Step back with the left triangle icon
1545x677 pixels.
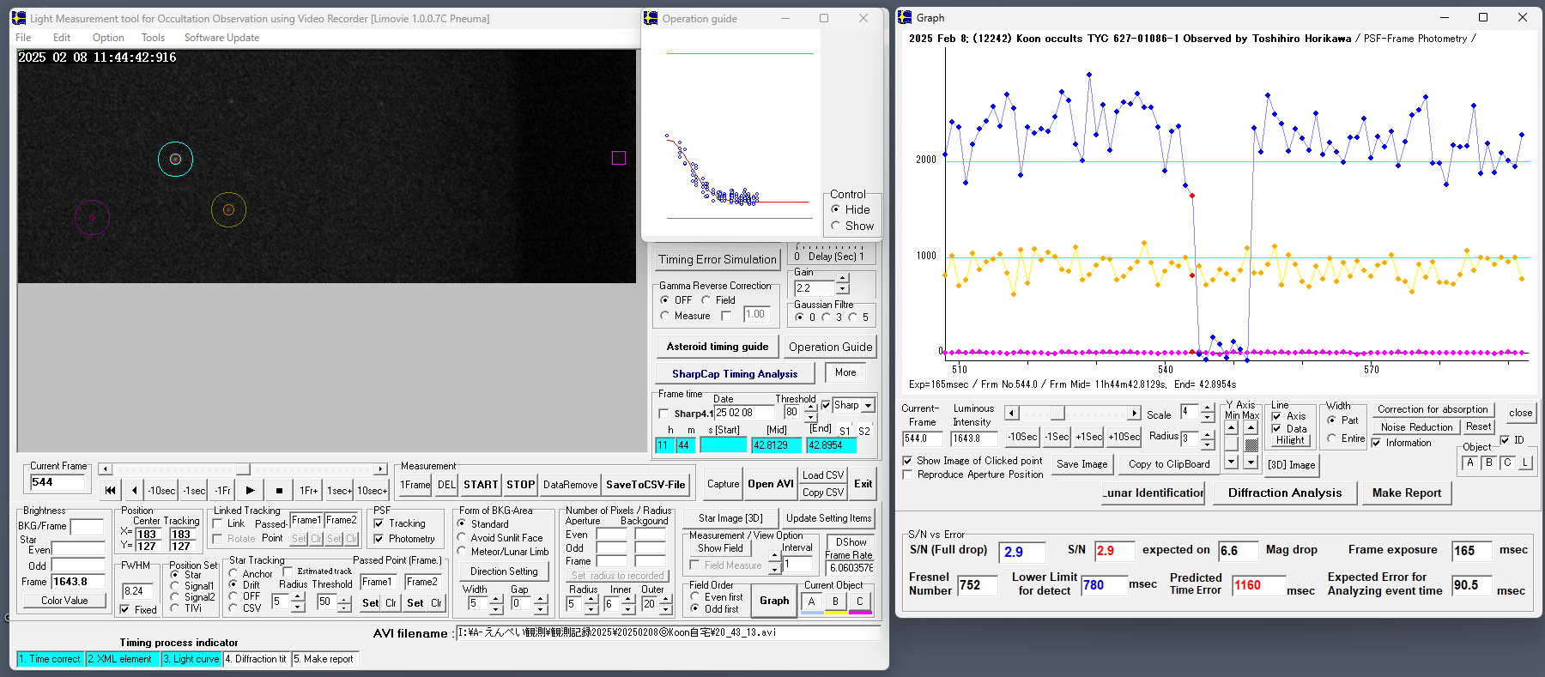point(134,490)
